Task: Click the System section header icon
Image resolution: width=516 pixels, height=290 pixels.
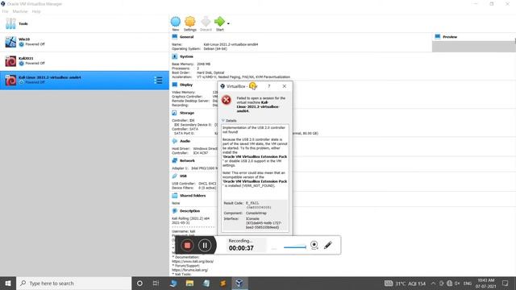Action: pyautogui.click(x=174, y=56)
